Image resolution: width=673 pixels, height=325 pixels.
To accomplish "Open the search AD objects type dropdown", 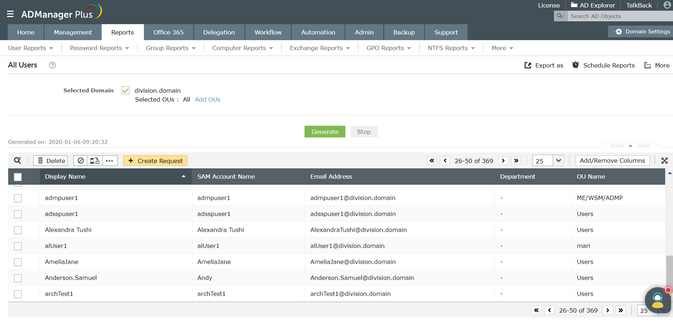I will coord(561,16).
